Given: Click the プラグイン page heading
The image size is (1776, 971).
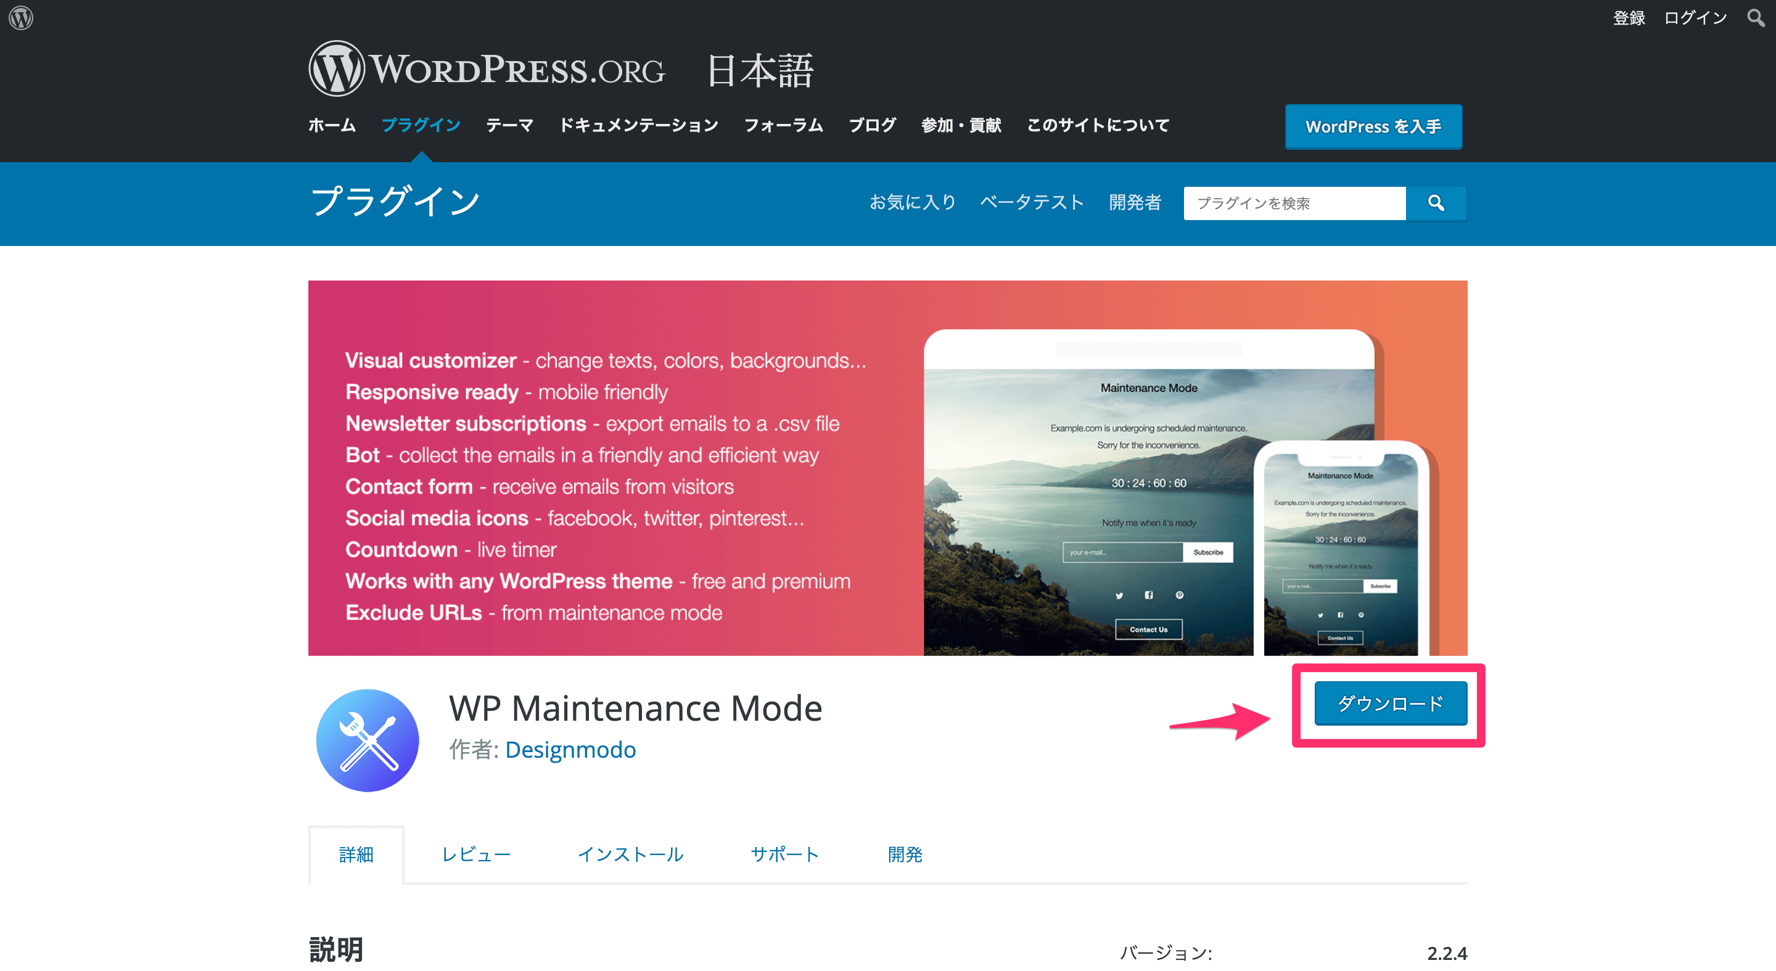Looking at the screenshot, I should tap(395, 201).
